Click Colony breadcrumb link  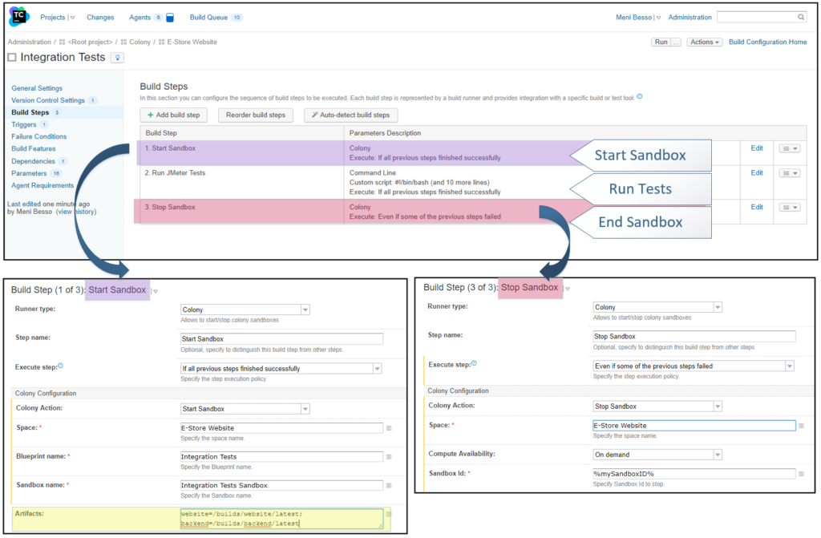click(140, 42)
